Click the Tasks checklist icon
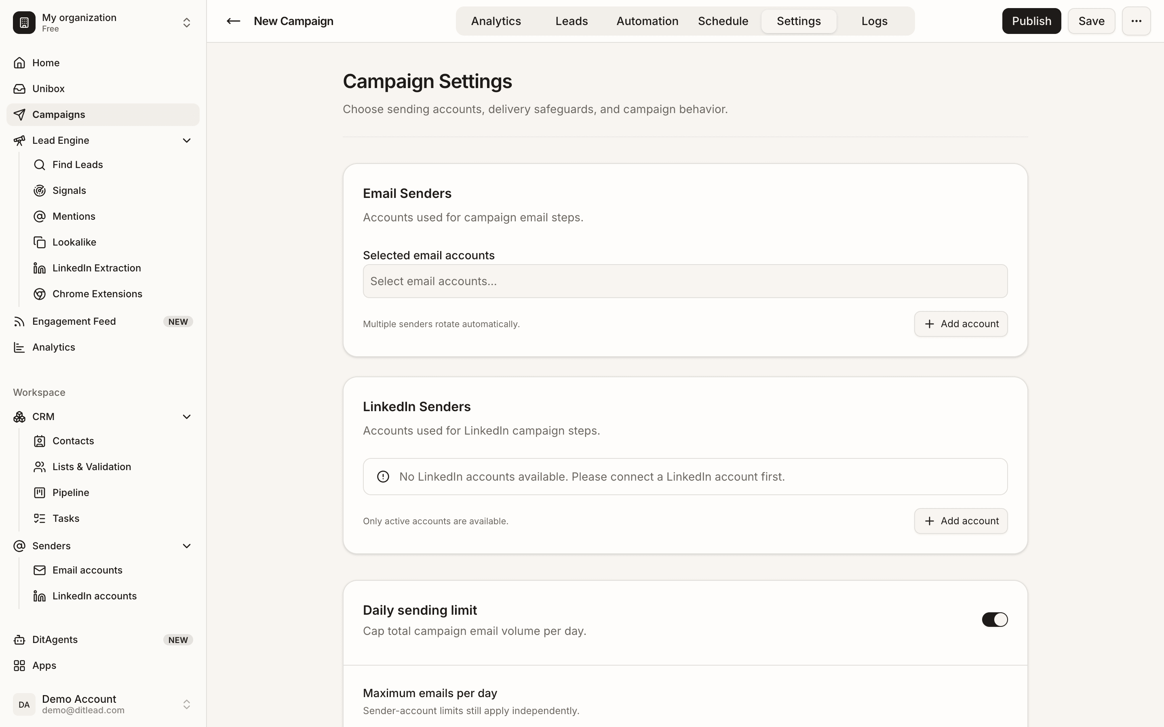This screenshot has height=727, width=1164. [x=40, y=518]
